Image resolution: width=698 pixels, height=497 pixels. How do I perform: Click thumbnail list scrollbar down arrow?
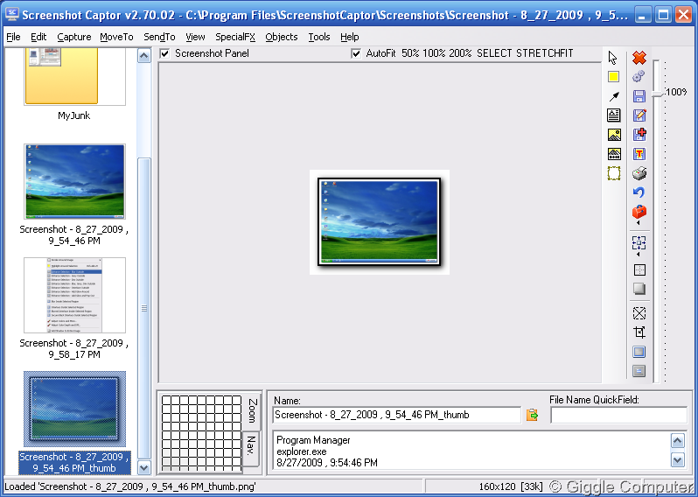tap(144, 467)
